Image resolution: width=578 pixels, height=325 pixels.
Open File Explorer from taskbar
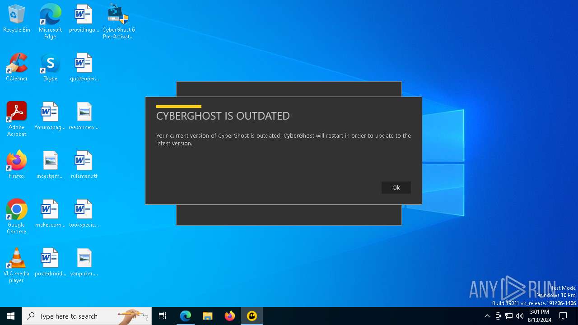point(208,316)
